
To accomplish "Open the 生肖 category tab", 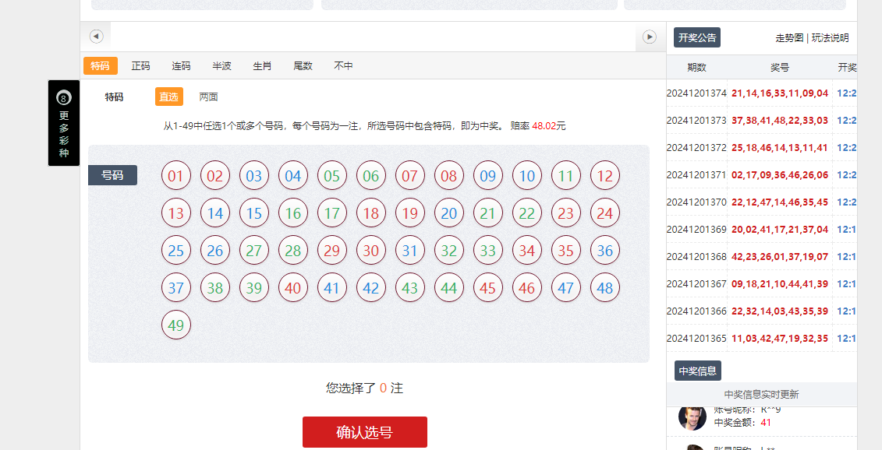I will pos(262,65).
